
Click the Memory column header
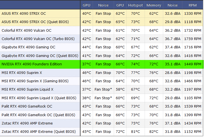(x=154, y=5)
